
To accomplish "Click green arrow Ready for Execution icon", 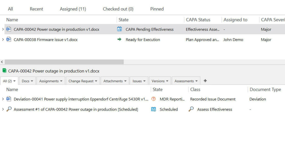I will (119, 39).
